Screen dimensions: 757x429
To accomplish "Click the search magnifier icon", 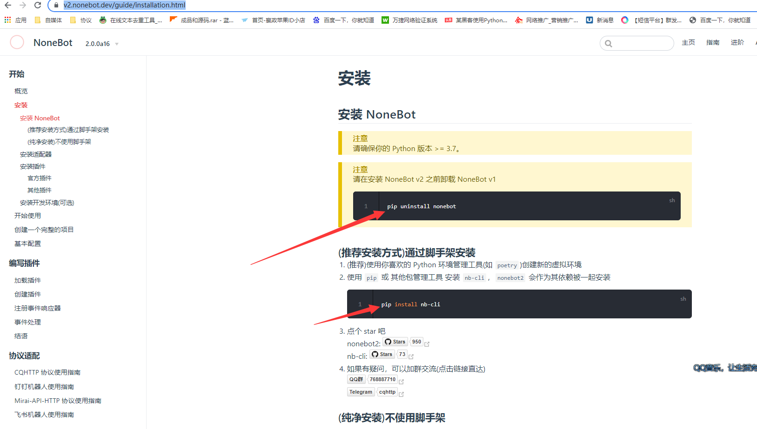I will click(x=609, y=44).
